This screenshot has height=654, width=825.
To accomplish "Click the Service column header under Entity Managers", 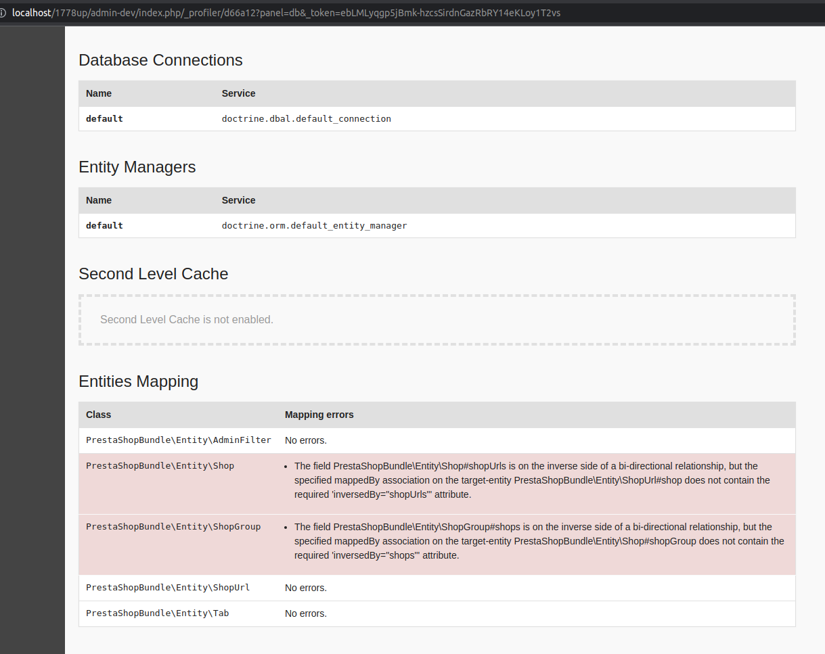I will (238, 200).
